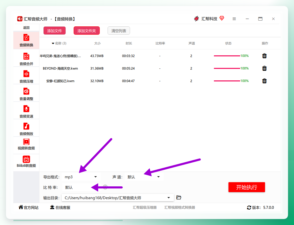Return with the 返回 back item
Image resolution: width=294 pixels, height=225 pixels.
pyautogui.click(x=26, y=28)
